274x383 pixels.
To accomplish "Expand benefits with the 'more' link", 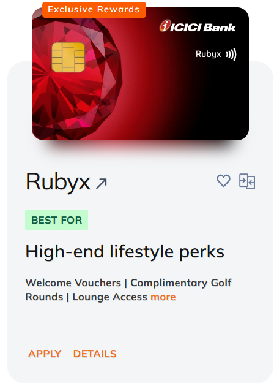I will [163, 297].
